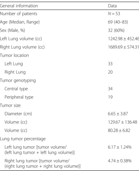This screenshot has height=171, width=139.
Task: Select the Age (Median, Range) label
Action: coord(20,22)
